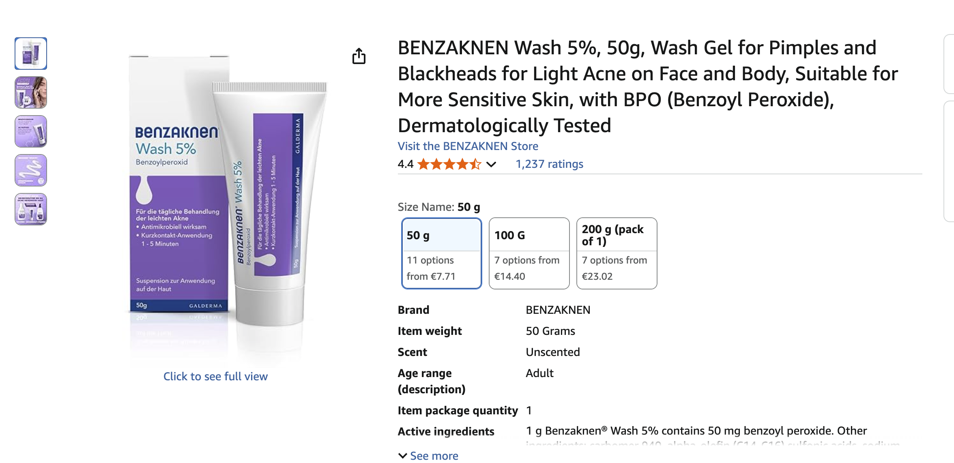Screen dimensions: 954x463
Task: Choose the 100 G size option
Action: [x=529, y=253]
